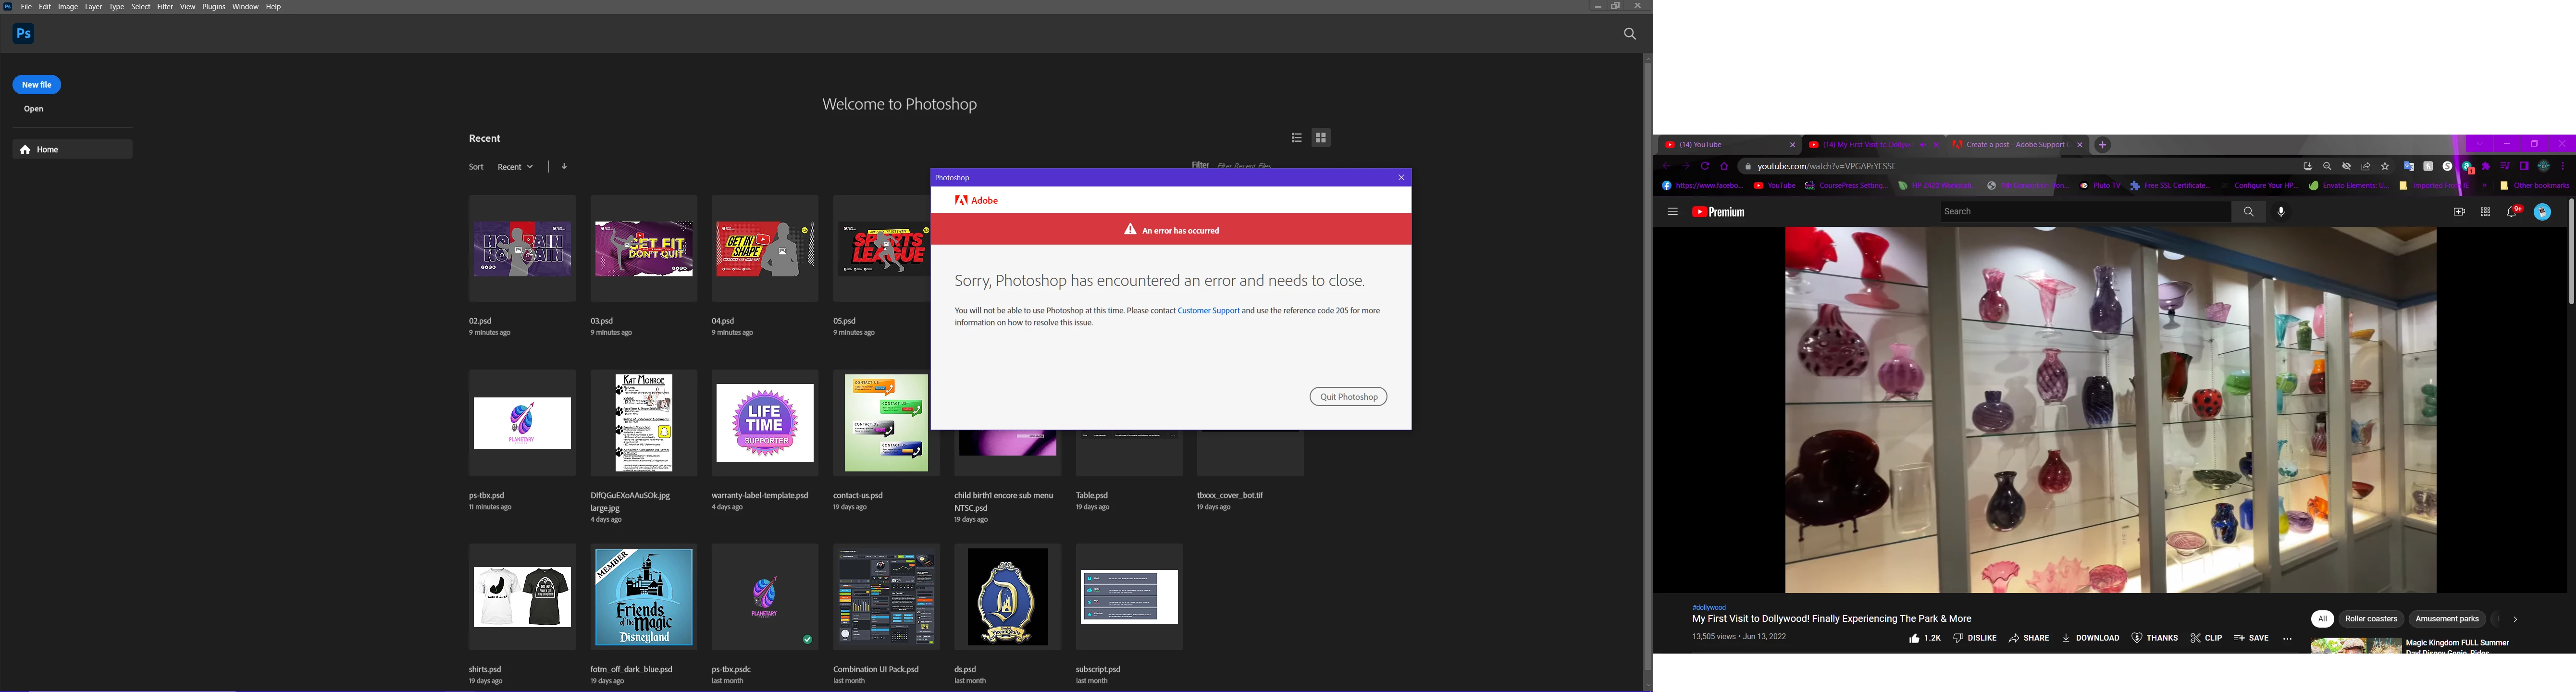Open YouTube notifications bell

coord(2511,212)
